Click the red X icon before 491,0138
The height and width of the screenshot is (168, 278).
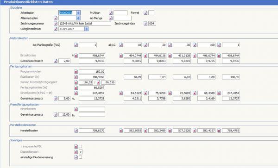click(x=170, y=56)
